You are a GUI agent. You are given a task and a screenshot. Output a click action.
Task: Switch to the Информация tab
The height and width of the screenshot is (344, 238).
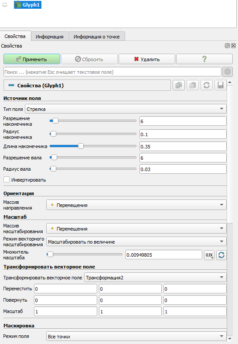(x=50, y=37)
